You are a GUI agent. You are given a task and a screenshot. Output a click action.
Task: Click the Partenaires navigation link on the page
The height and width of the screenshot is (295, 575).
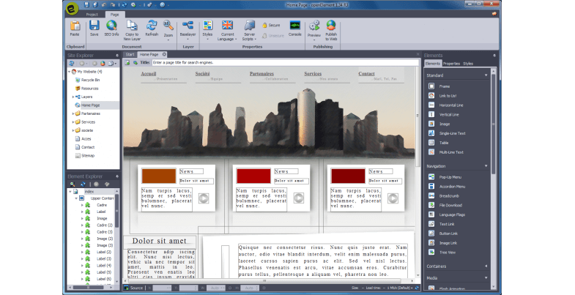[261, 74]
